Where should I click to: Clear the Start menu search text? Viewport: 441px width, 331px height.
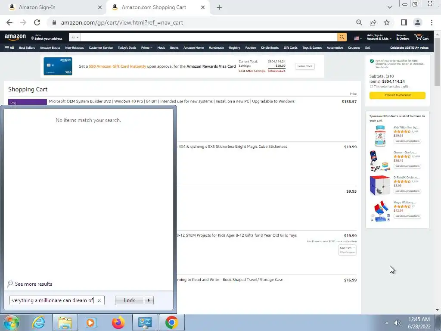99,300
